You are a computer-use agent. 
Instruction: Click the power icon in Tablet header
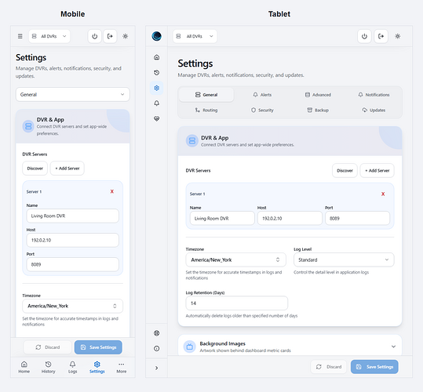point(364,36)
